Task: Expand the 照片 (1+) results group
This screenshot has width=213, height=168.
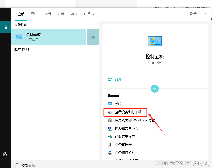Action: tap(21, 49)
